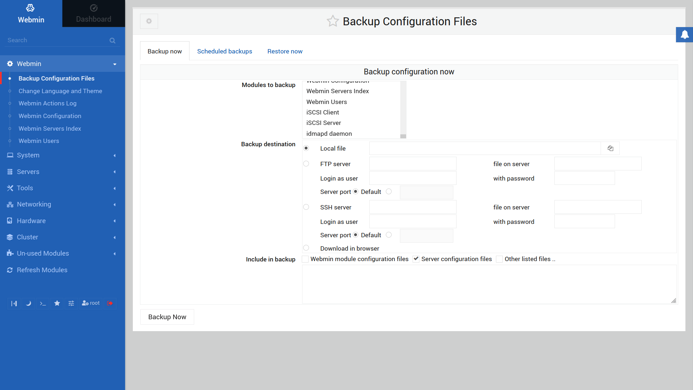Collapse the sidebar navigation menu
693x390 pixels.
[14, 303]
